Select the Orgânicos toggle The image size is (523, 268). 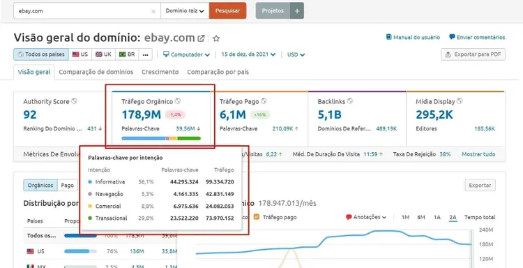(x=40, y=185)
